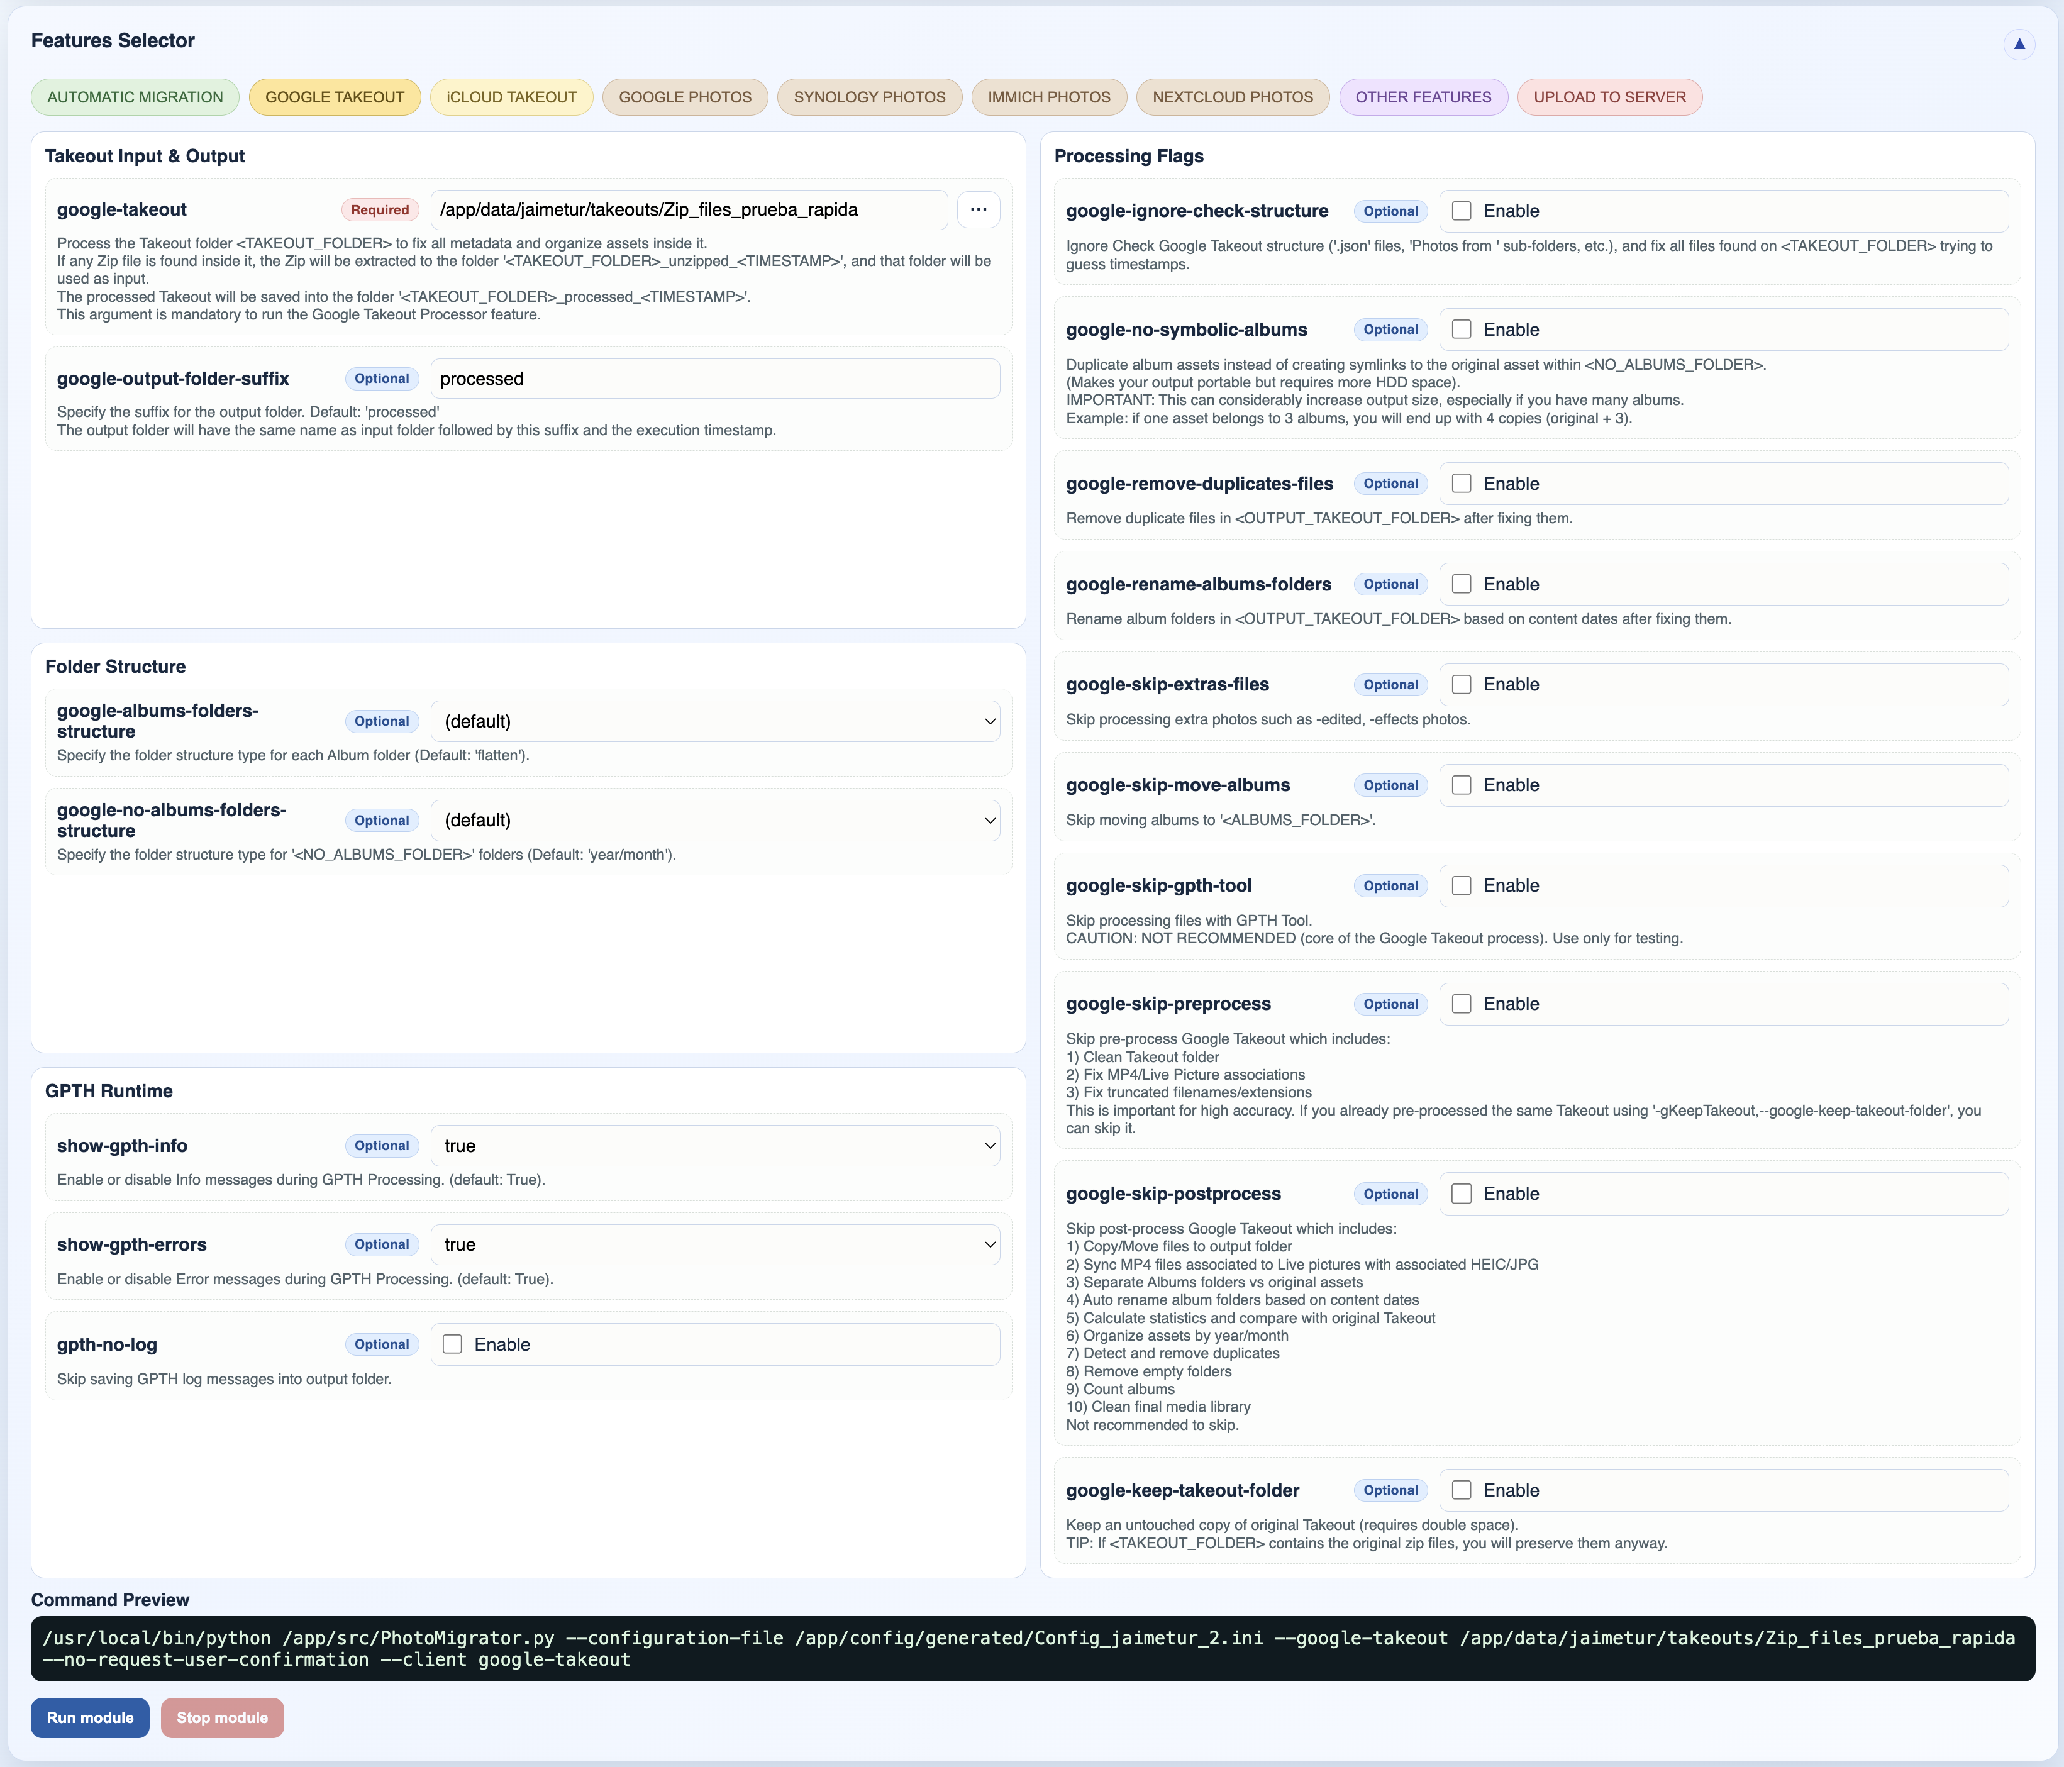Open folder browse ellipsis button
Image resolution: width=2064 pixels, height=1767 pixels.
pos(978,209)
